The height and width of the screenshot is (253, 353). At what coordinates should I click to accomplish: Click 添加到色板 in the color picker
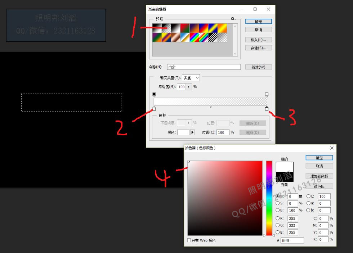tap(319, 176)
